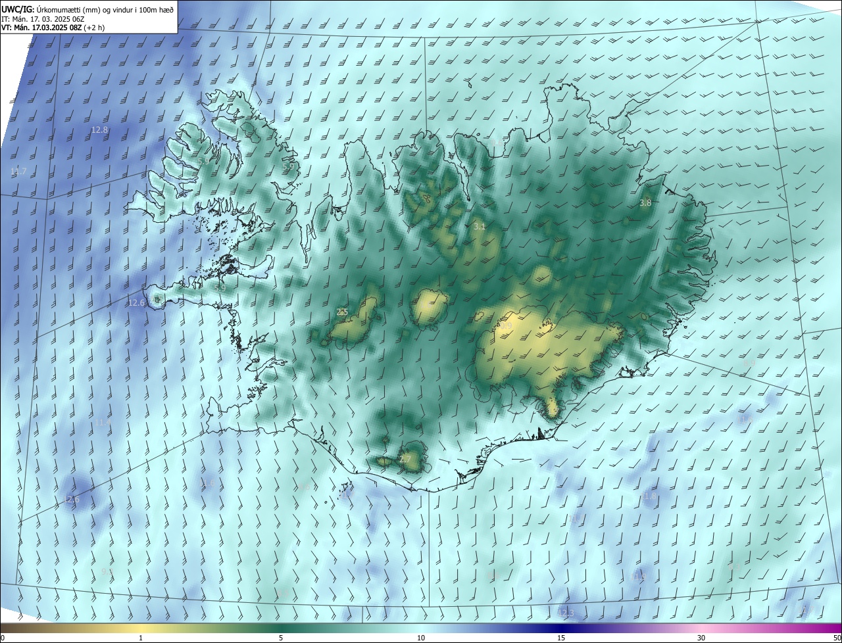Click the 3.1 value label on the map
The image size is (842, 643).
pos(480,227)
